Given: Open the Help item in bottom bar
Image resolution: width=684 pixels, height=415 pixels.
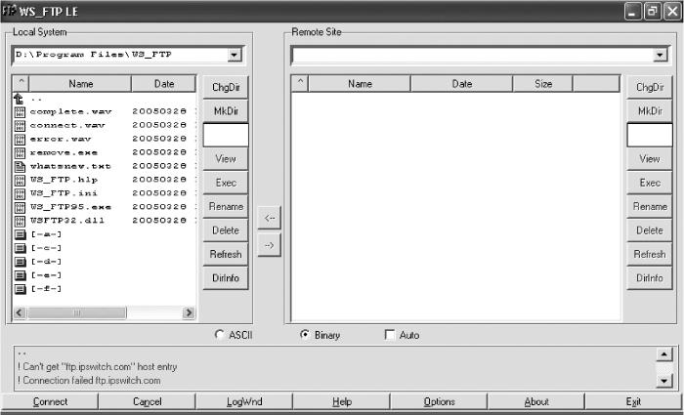Looking at the screenshot, I should [342, 401].
